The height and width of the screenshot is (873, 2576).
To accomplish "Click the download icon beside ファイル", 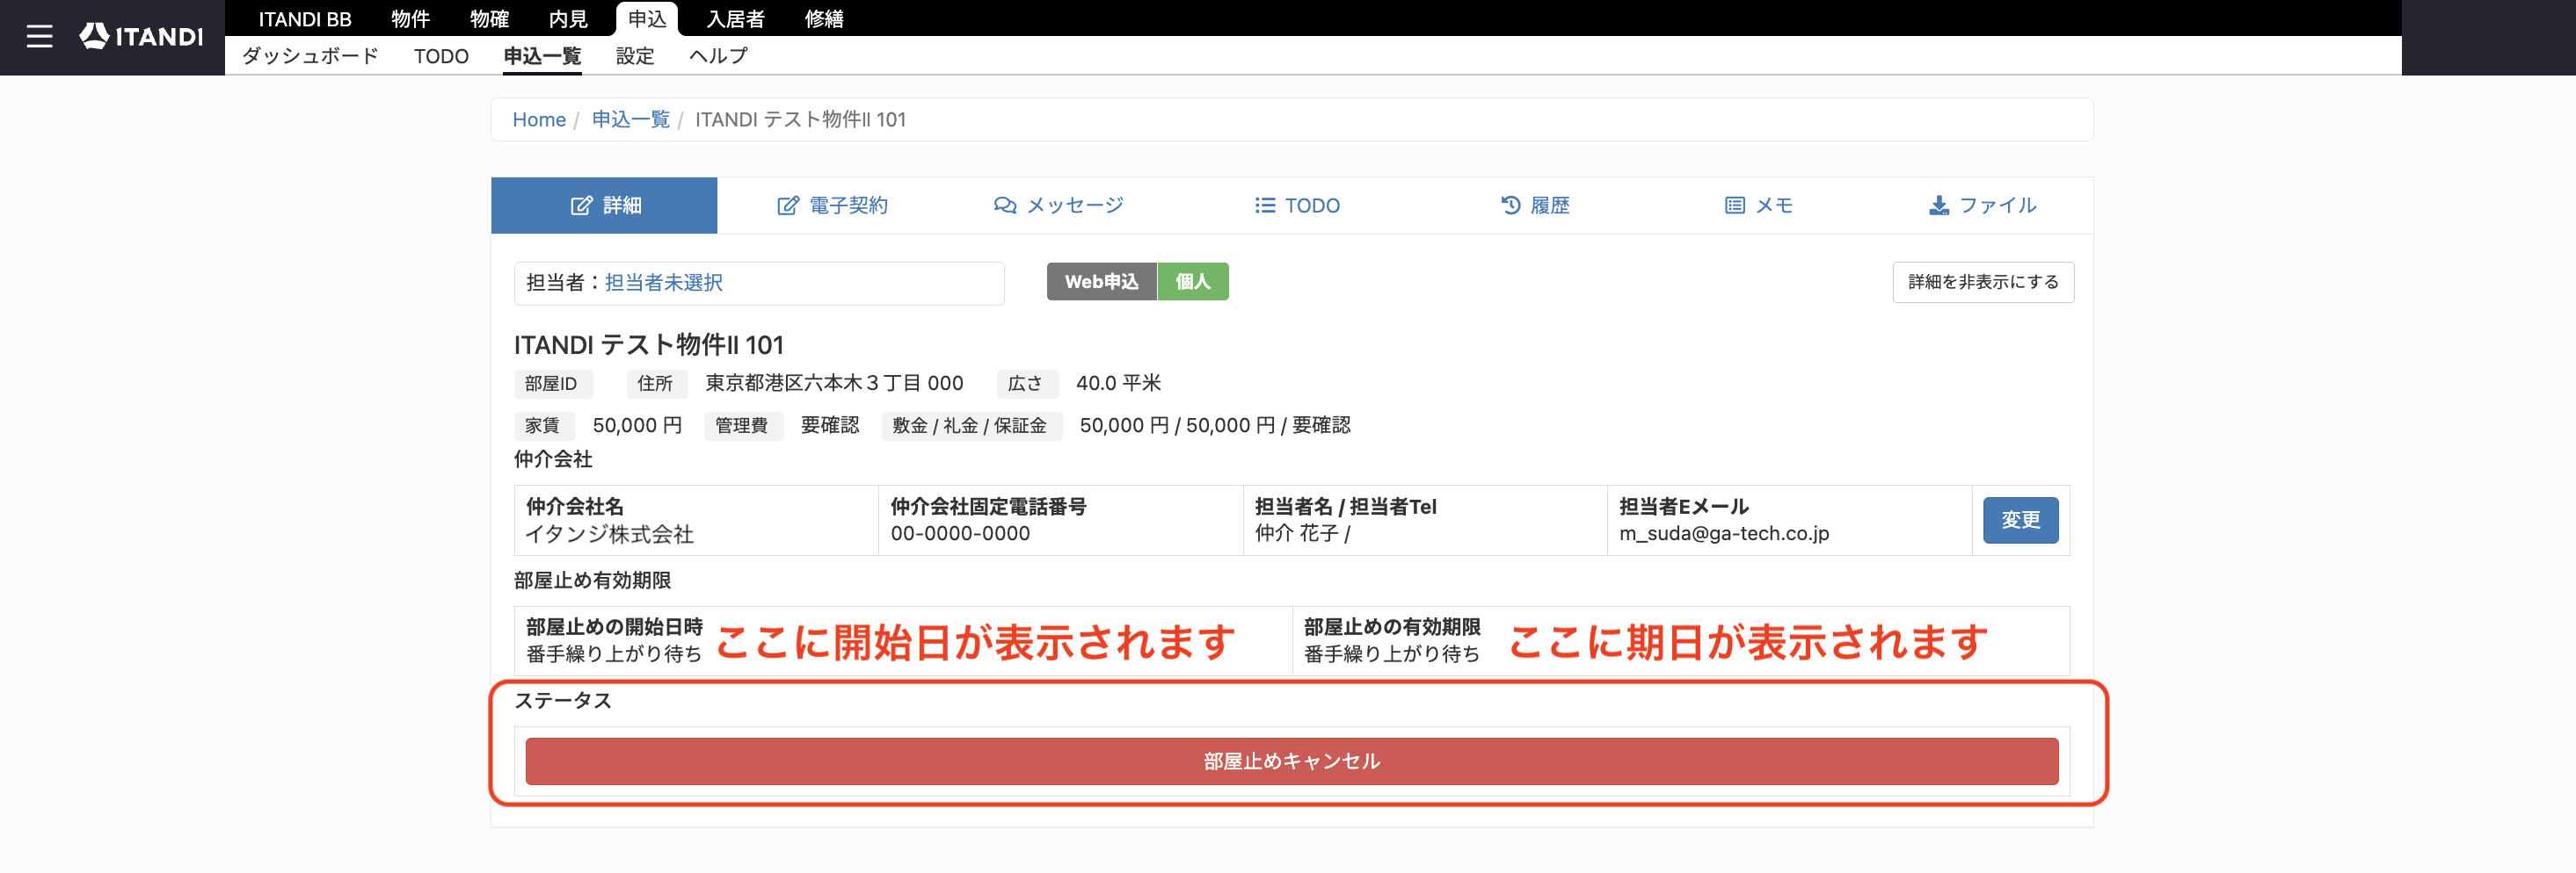I will click(1939, 206).
